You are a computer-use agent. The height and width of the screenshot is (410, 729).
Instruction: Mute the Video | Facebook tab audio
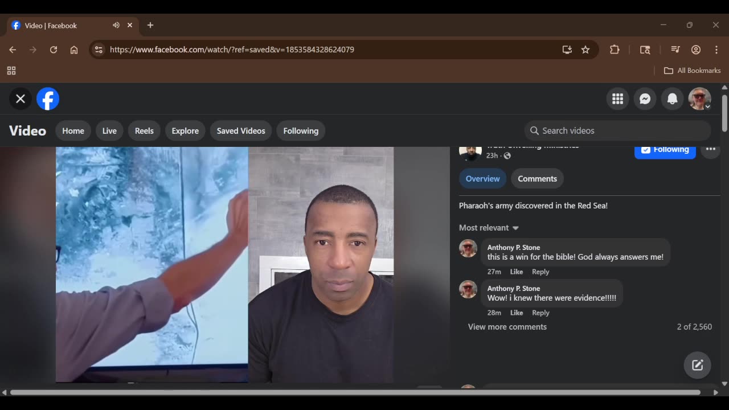[116, 25]
